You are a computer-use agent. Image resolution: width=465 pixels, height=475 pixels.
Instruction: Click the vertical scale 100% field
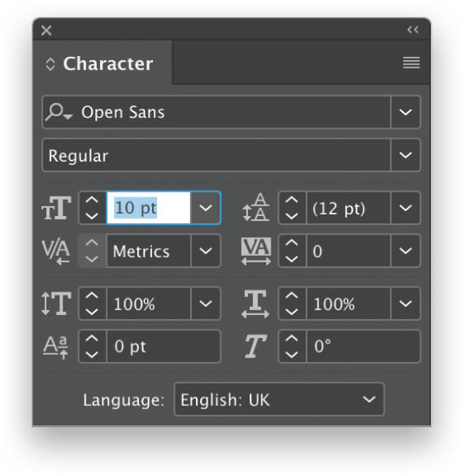[149, 304]
